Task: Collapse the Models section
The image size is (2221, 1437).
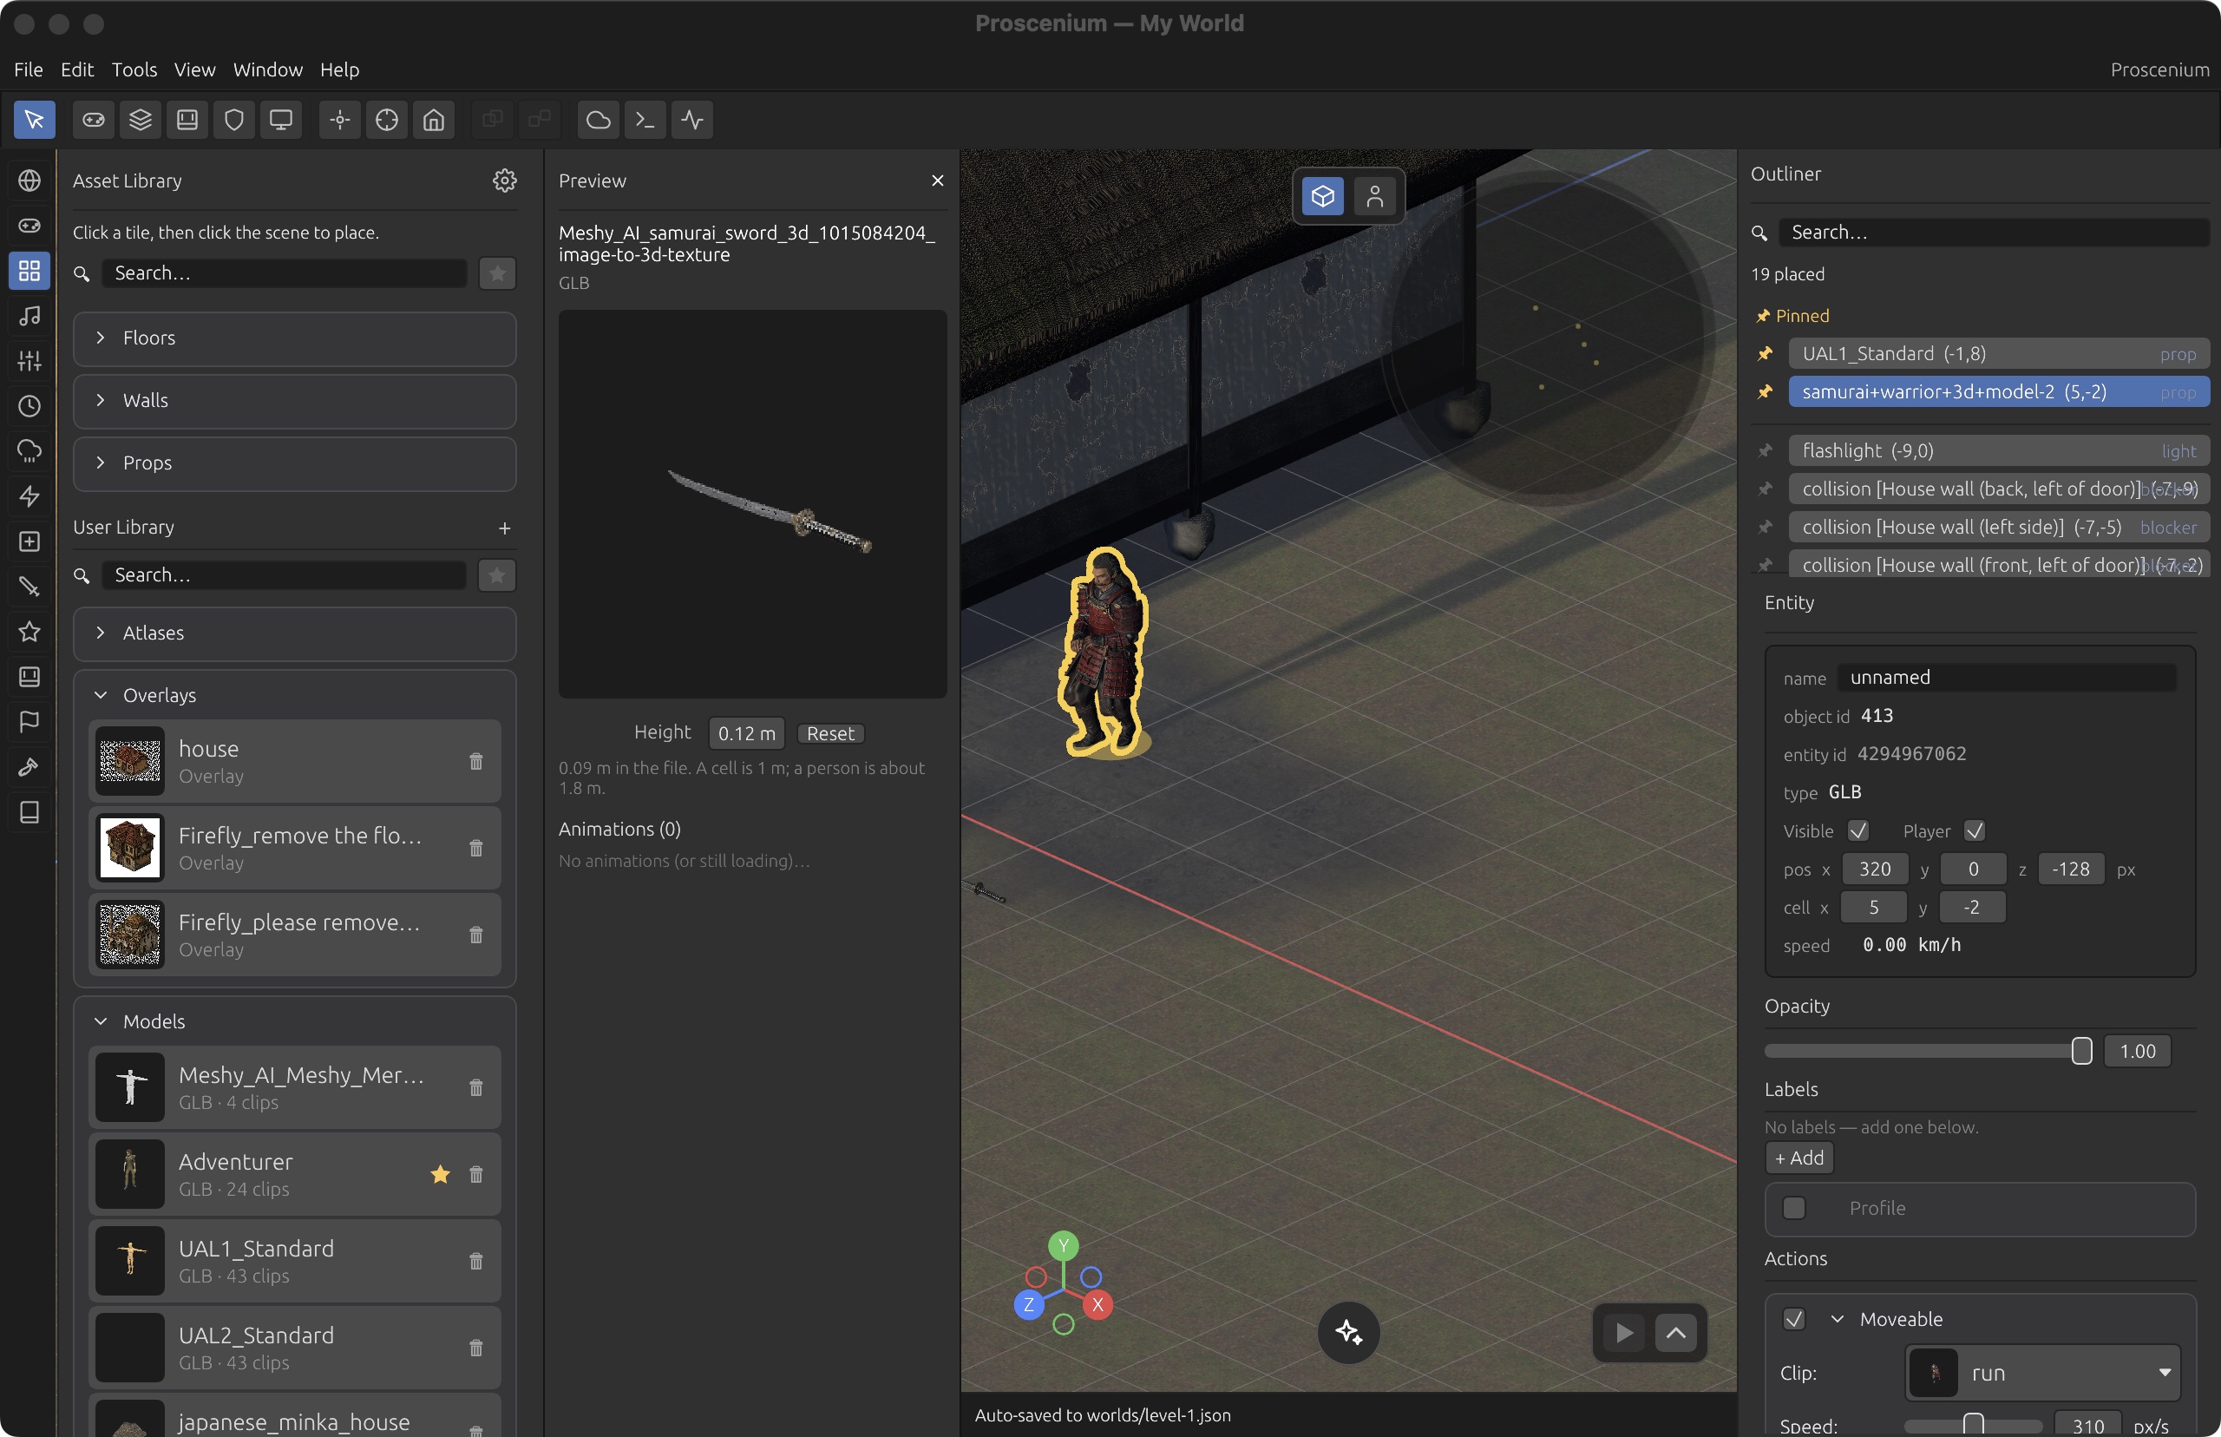Action: [x=101, y=1020]
